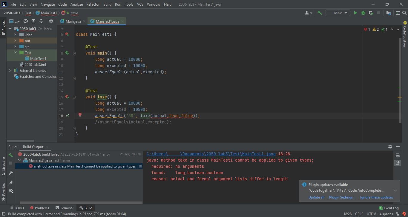Click the run-test gutter icon on line 8
Image resolution: width=408 pixels, height=217 pixels.
pyautogui.click(x=67, y=53)
